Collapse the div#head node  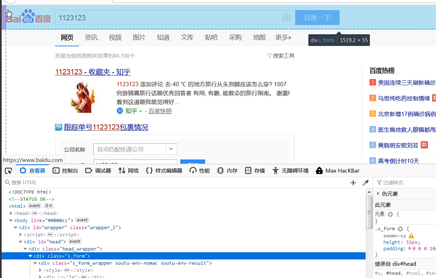pyautogui.click(x=21, y=242)
